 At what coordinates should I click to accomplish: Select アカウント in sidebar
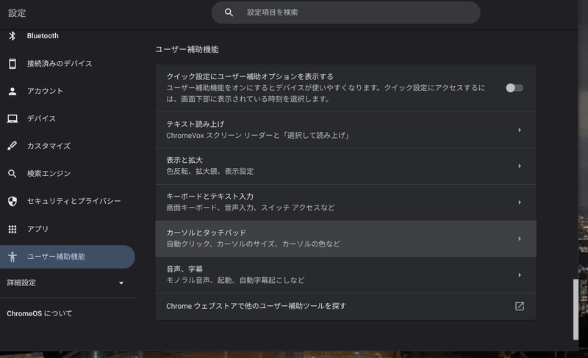45,91
